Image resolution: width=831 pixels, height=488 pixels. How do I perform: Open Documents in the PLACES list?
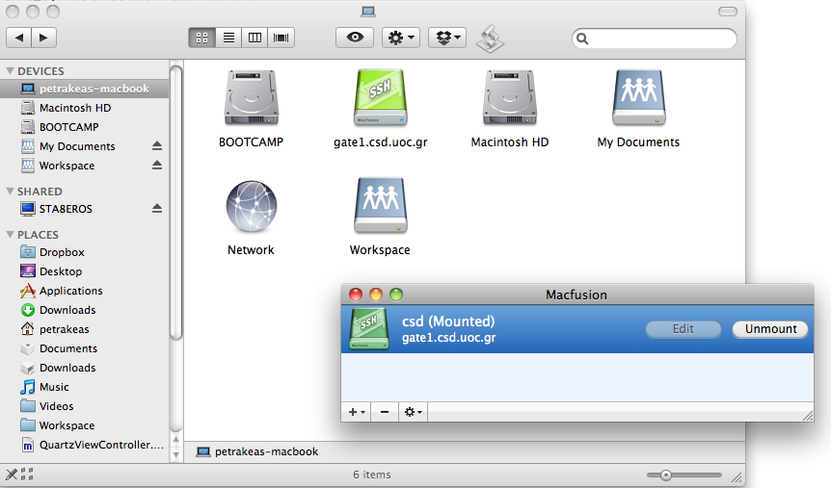(85, 348)
